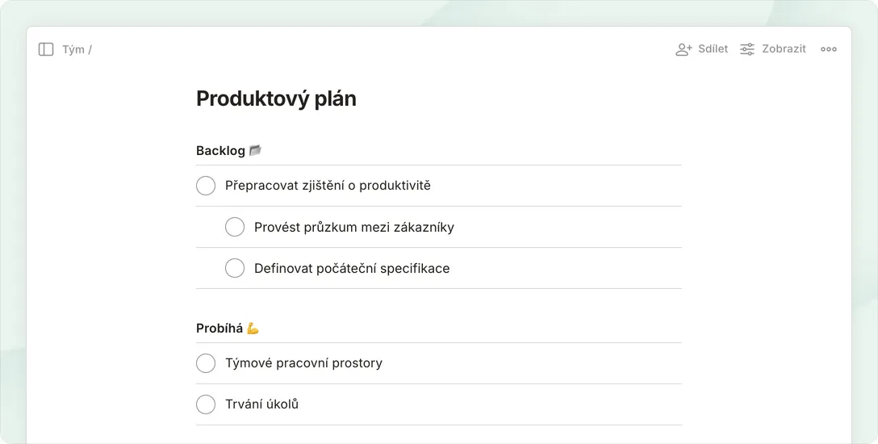The image size is (878, 444).
Task: Select the Probíhá section heading
Action: pos(219,329)
